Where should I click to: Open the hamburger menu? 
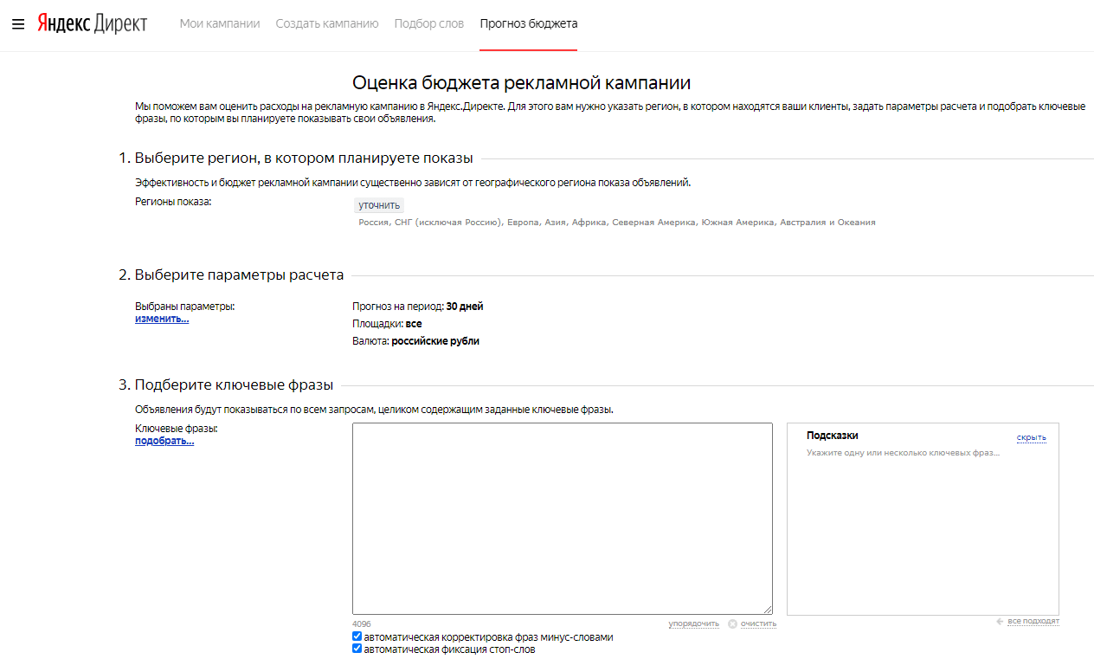pyautogui.click(x=18, y=24)
